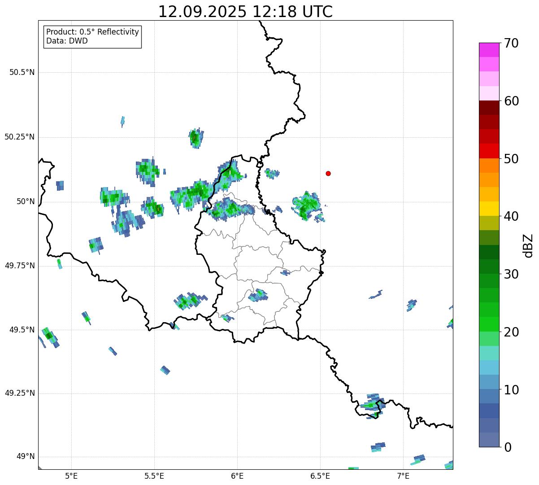Click the light cyan colorbar segment above 10
Viewport: 539px width, 485px height.
[489, 367]
